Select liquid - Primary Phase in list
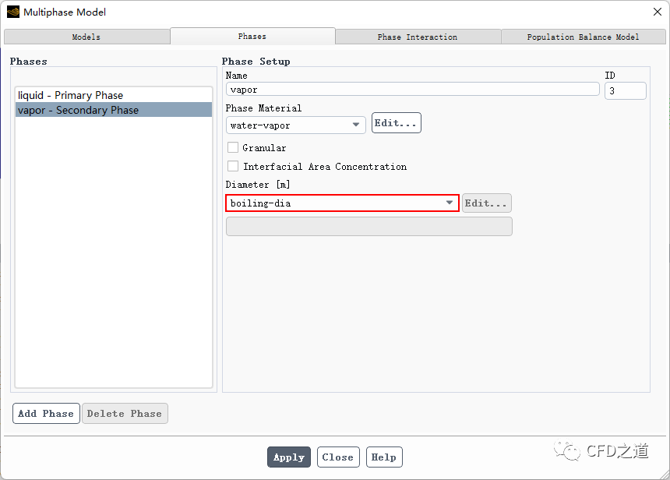 (x=70, y=95)
